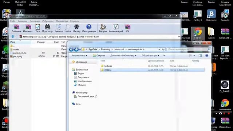
Task: Click resourcepacks in the breadcrumb path
Action: click(x=135, y=49)
